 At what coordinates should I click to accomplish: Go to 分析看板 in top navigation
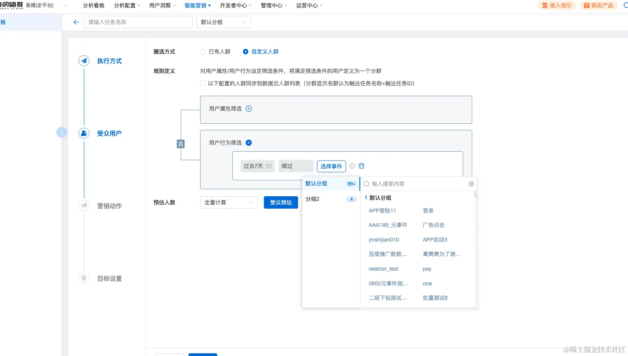(x=94, y=5)
